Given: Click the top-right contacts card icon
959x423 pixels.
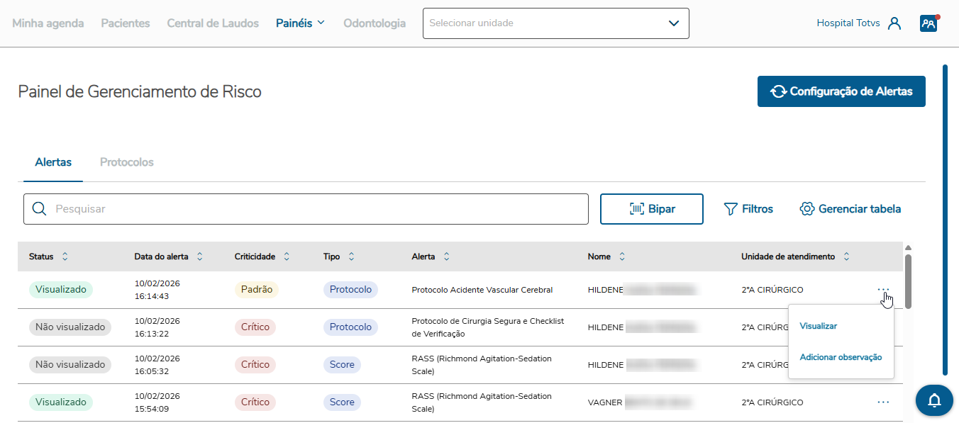Looking at the screenshot, I should tap(928, 23).
